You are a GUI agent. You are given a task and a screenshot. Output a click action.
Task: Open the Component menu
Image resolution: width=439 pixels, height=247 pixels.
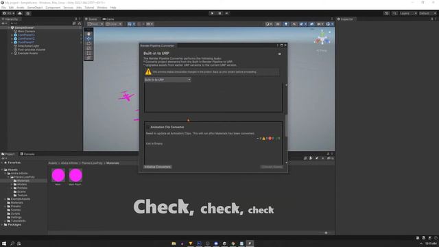click(x=53, y=8)
